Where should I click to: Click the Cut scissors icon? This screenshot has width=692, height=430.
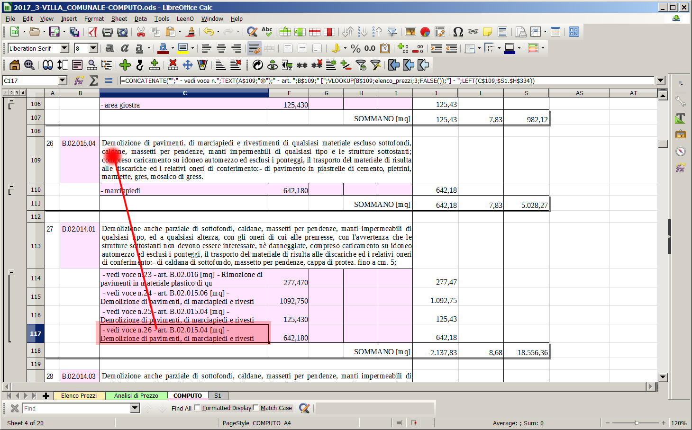pyautogui.click(x=141, y=32)
